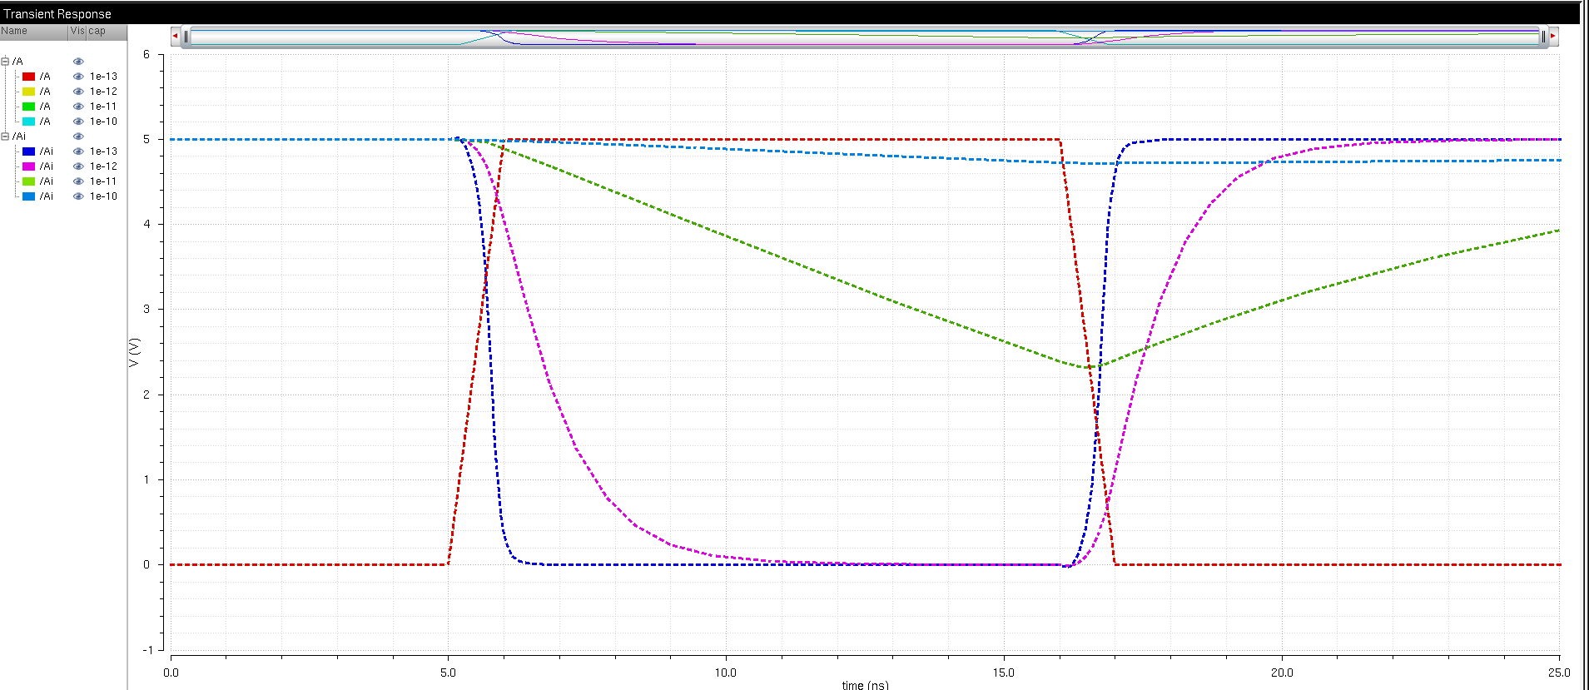Click the Vis column header
The image size is (1589, 690).
point(77,31)
